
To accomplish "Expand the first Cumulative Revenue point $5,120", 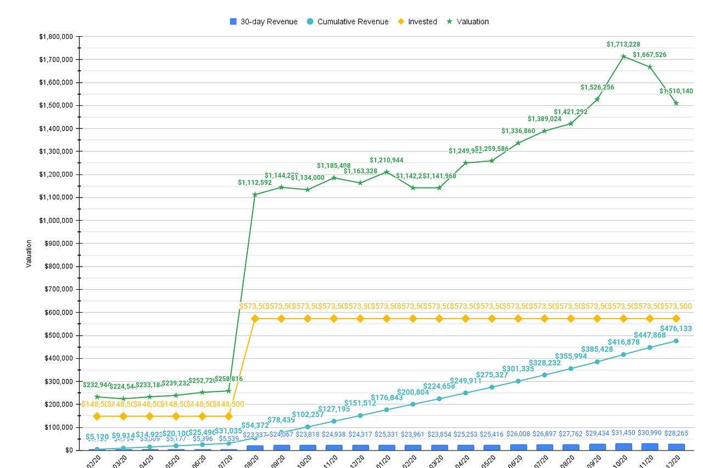I will click(x=96, y=449).
